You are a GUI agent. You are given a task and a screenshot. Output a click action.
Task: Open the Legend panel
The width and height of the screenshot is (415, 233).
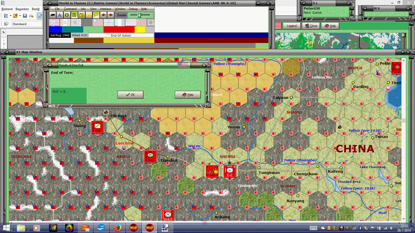pos(292,26)
